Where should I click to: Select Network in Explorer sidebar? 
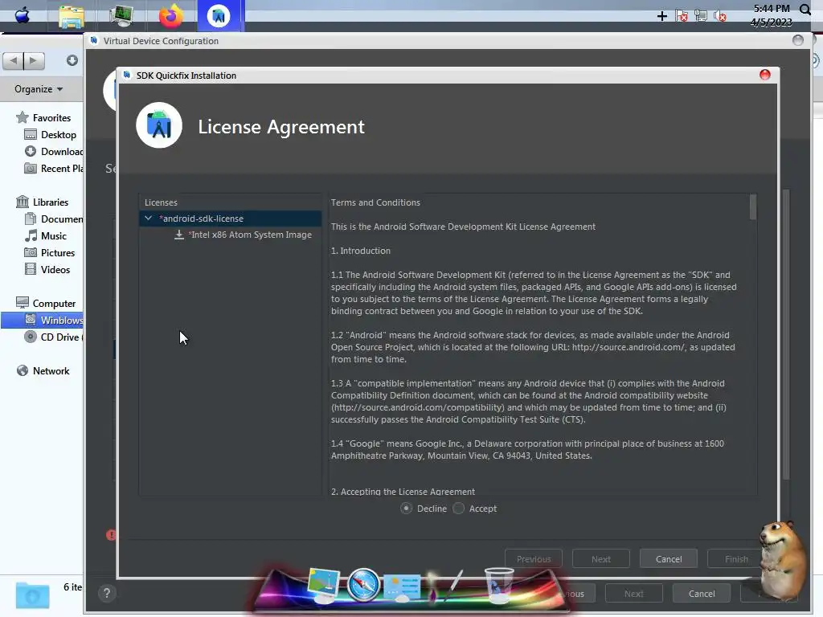[x=51, y=370]
